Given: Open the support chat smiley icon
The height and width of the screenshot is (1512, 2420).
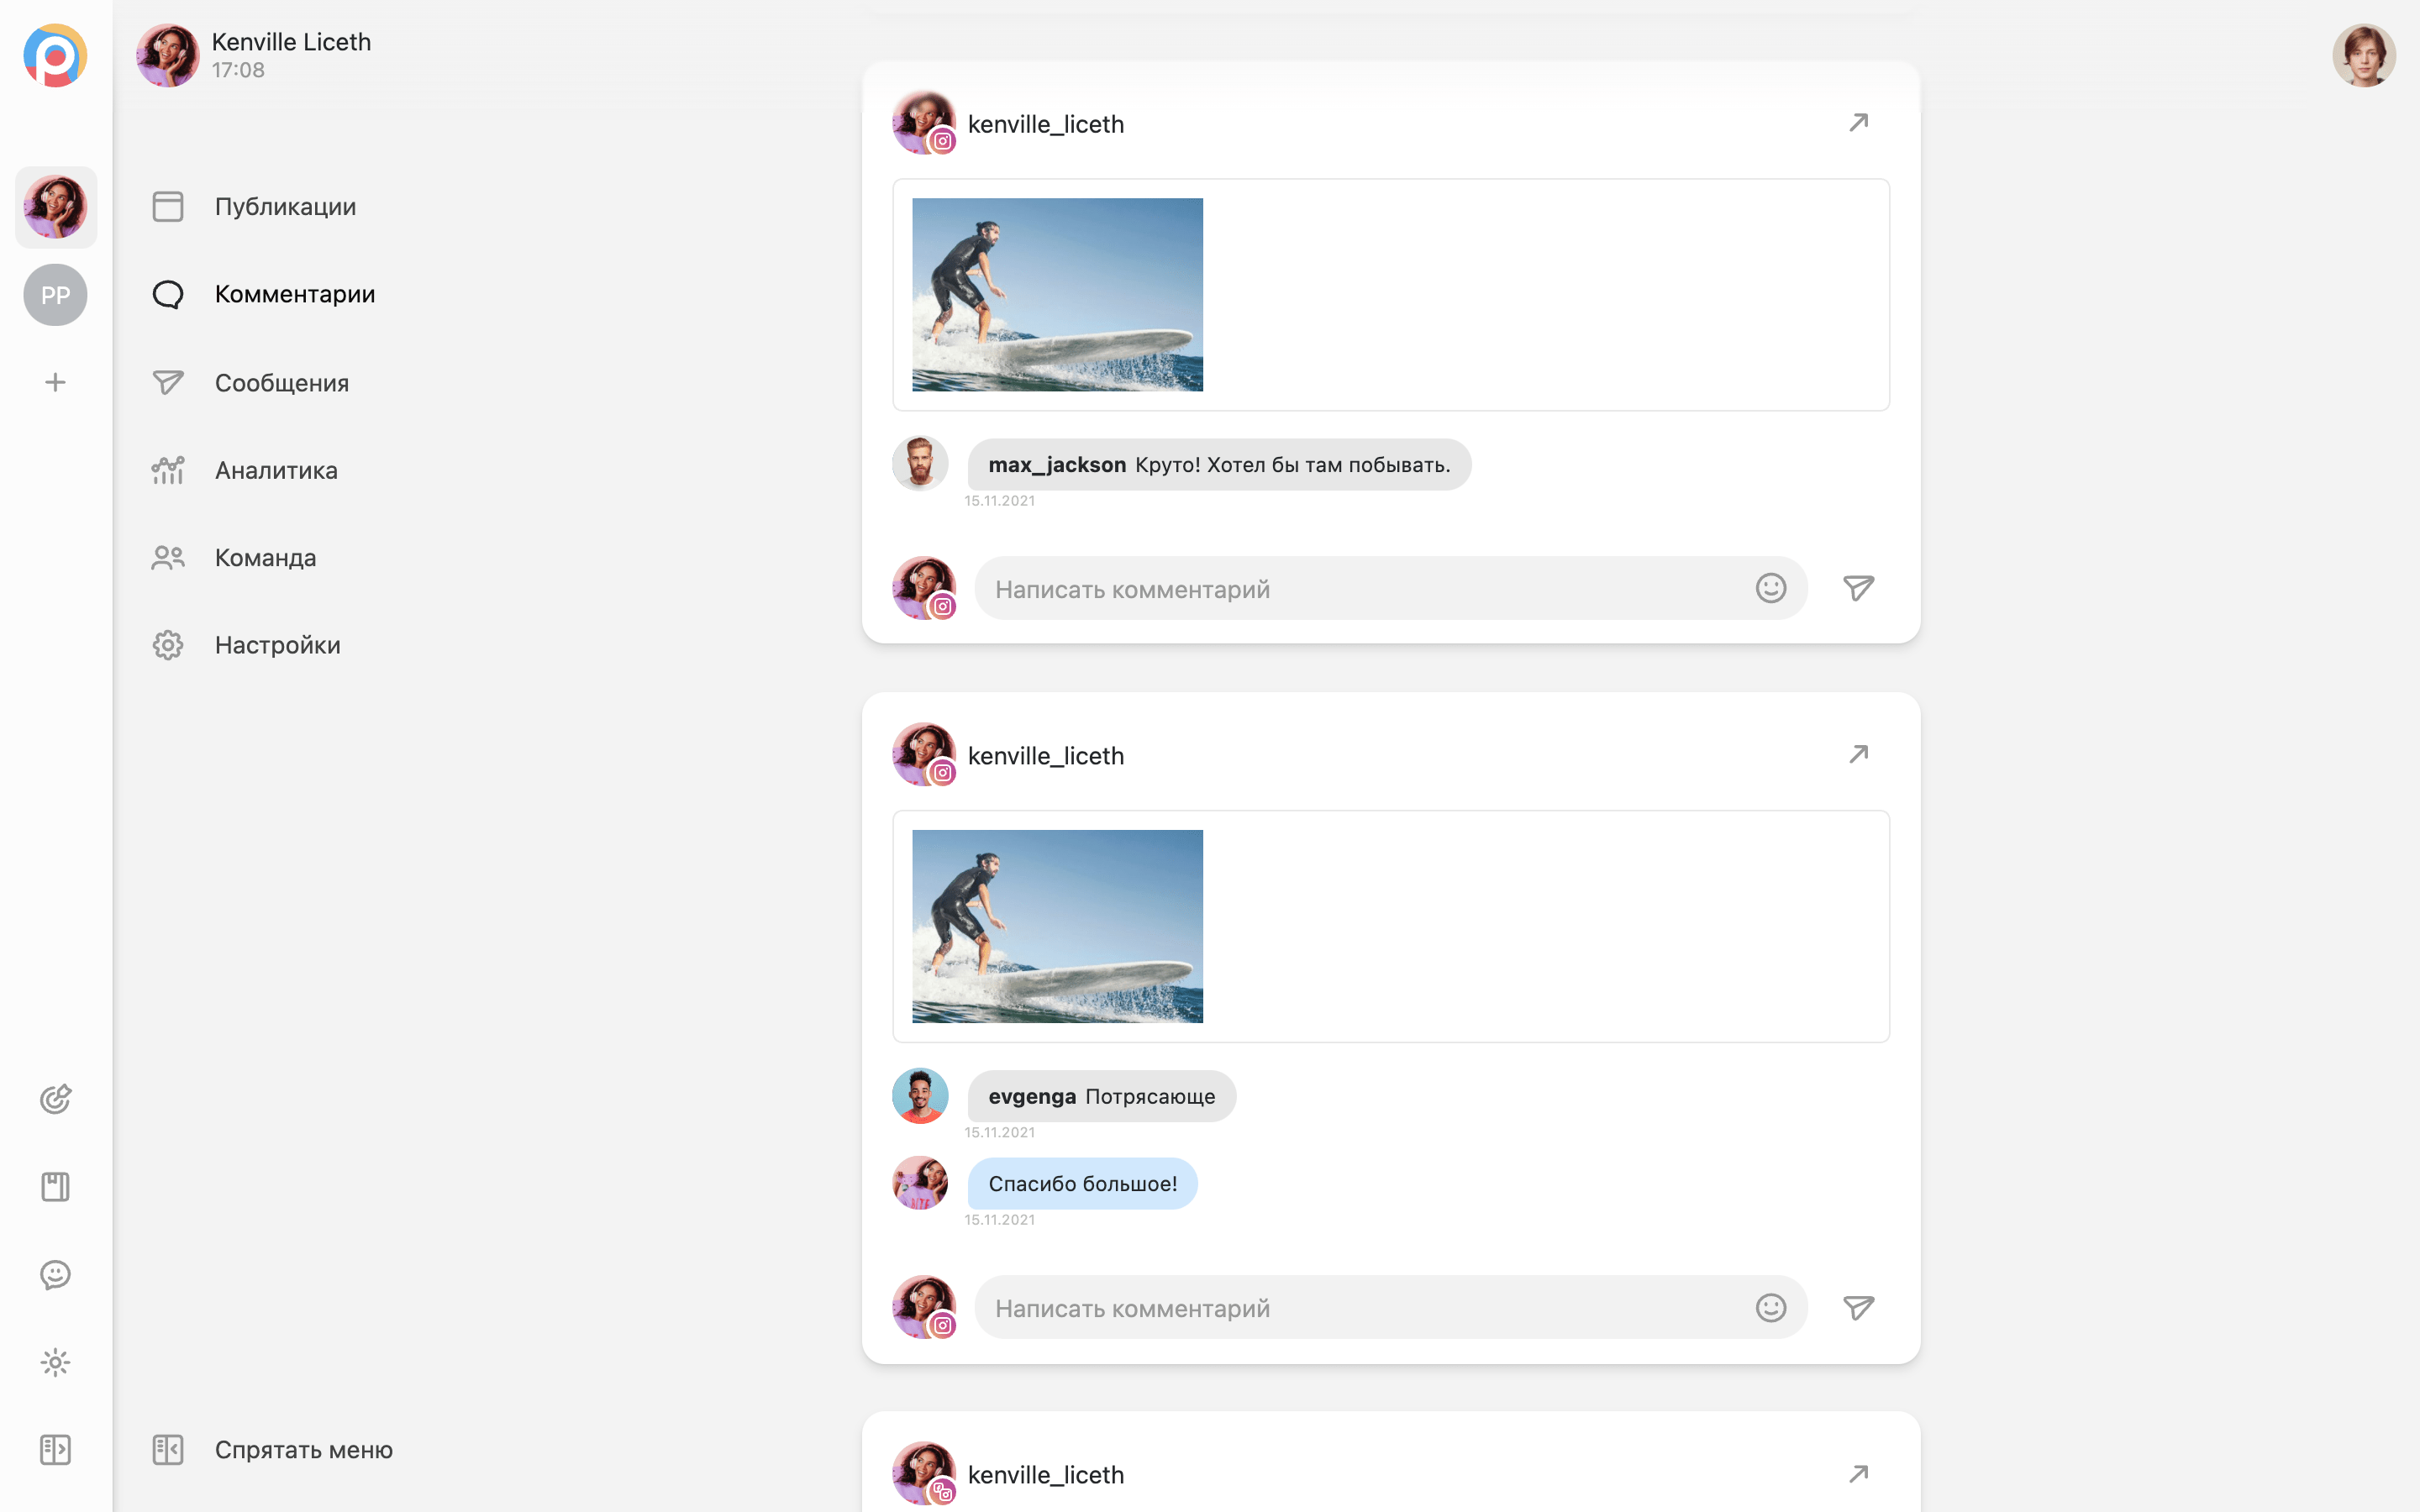Looking at the screenshot, I should point(56,1275).
